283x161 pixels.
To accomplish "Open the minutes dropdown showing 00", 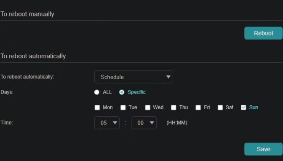I will (x=144, y=123).
